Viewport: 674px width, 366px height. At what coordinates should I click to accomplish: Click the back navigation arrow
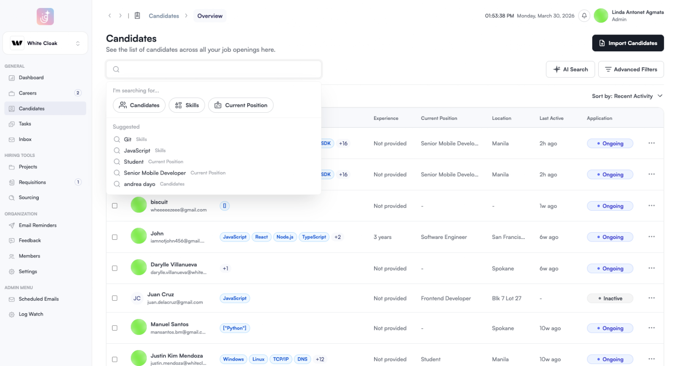pos(110,16)
